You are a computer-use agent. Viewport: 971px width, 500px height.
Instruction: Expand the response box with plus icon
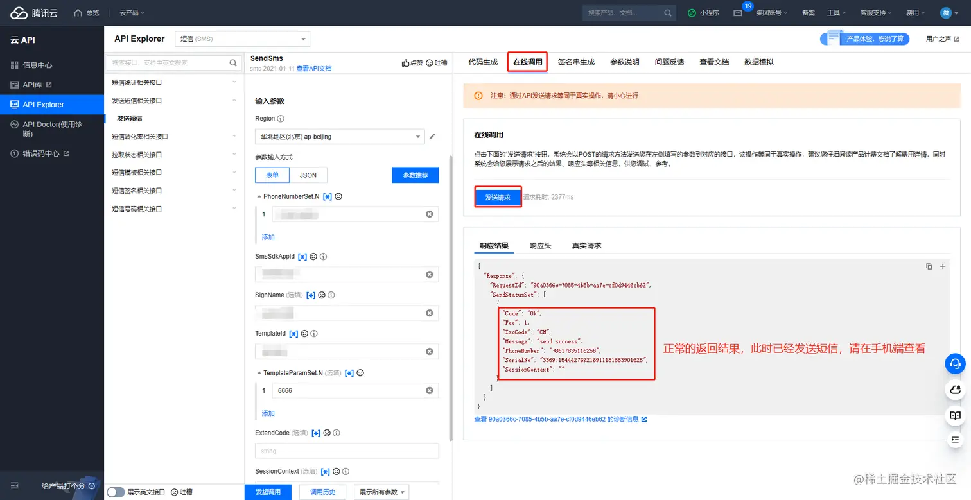point(943,266)
